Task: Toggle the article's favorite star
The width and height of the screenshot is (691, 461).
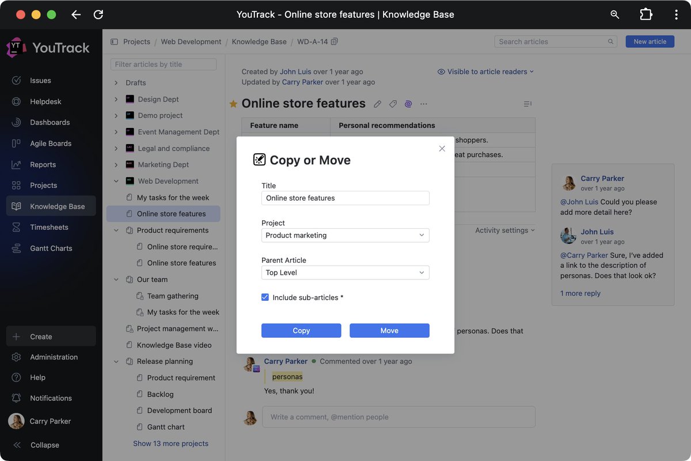Action: click(233, 104)
